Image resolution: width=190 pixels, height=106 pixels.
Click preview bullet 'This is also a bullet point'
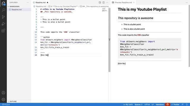tap(134, 29)
